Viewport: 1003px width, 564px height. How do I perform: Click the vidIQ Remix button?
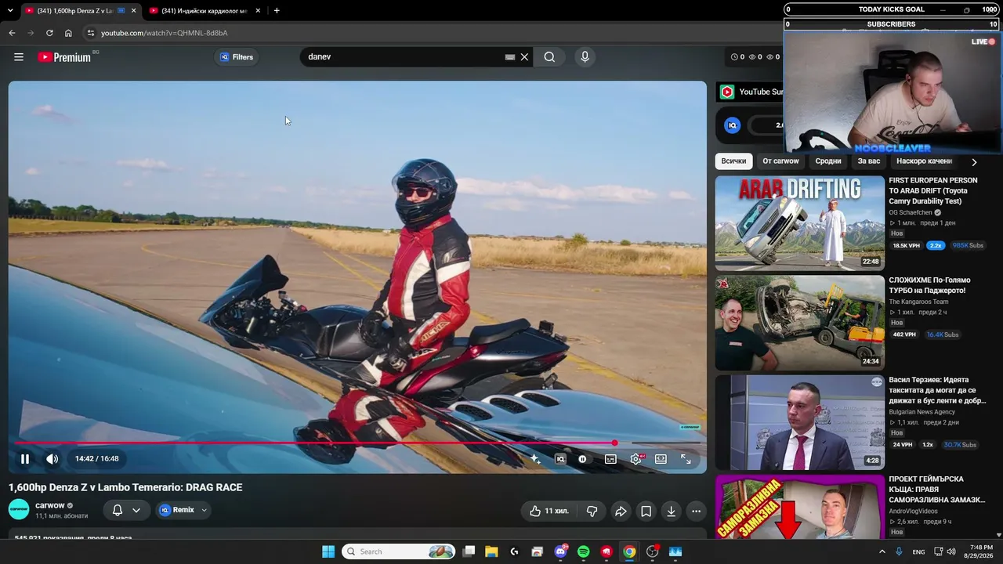point(177,510)
